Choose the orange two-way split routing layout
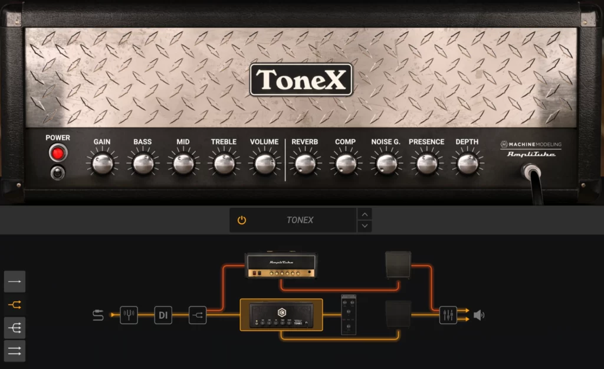 coord(15,305)
